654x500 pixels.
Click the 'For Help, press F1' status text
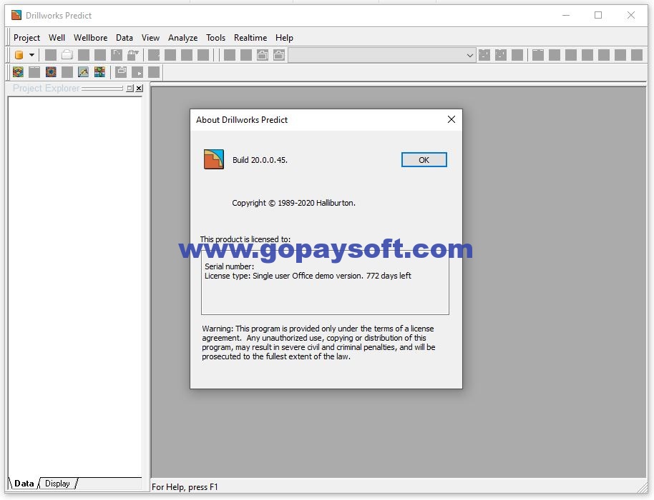[x=185, y=487]
